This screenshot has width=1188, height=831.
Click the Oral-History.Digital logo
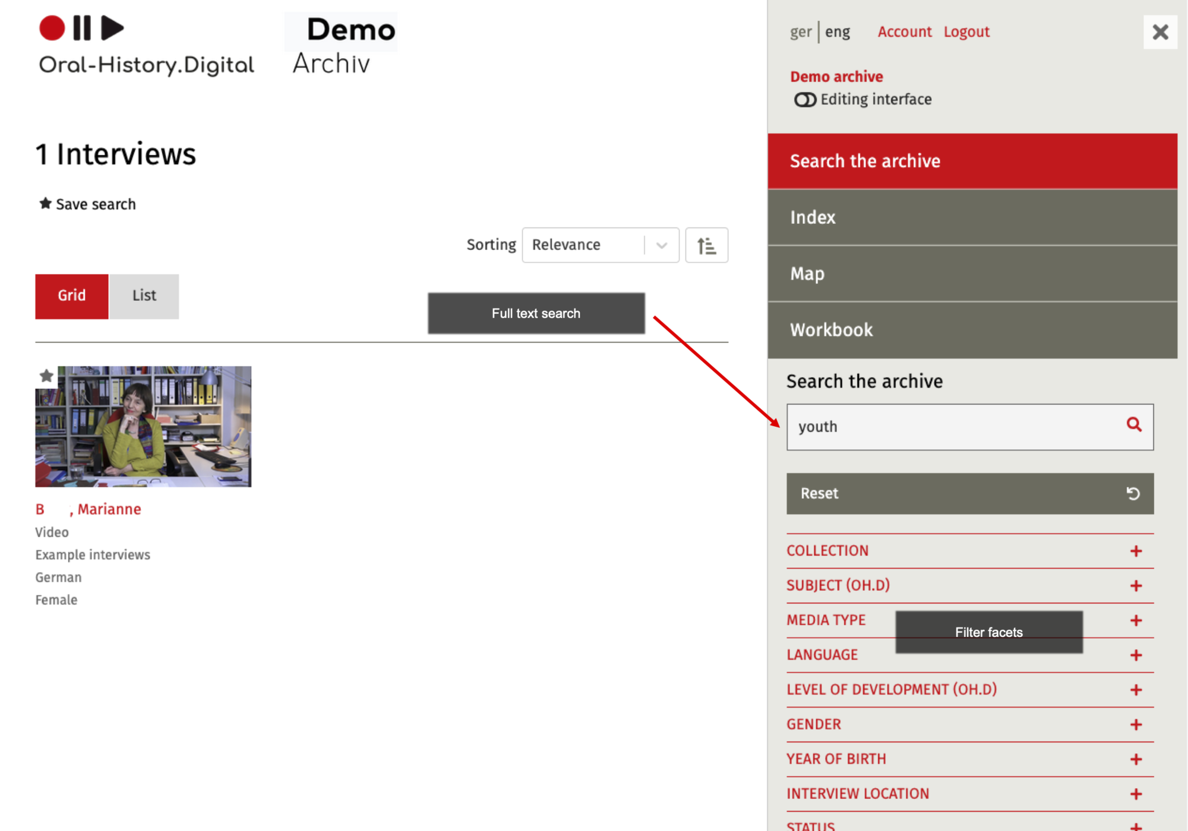click(146, 46)
